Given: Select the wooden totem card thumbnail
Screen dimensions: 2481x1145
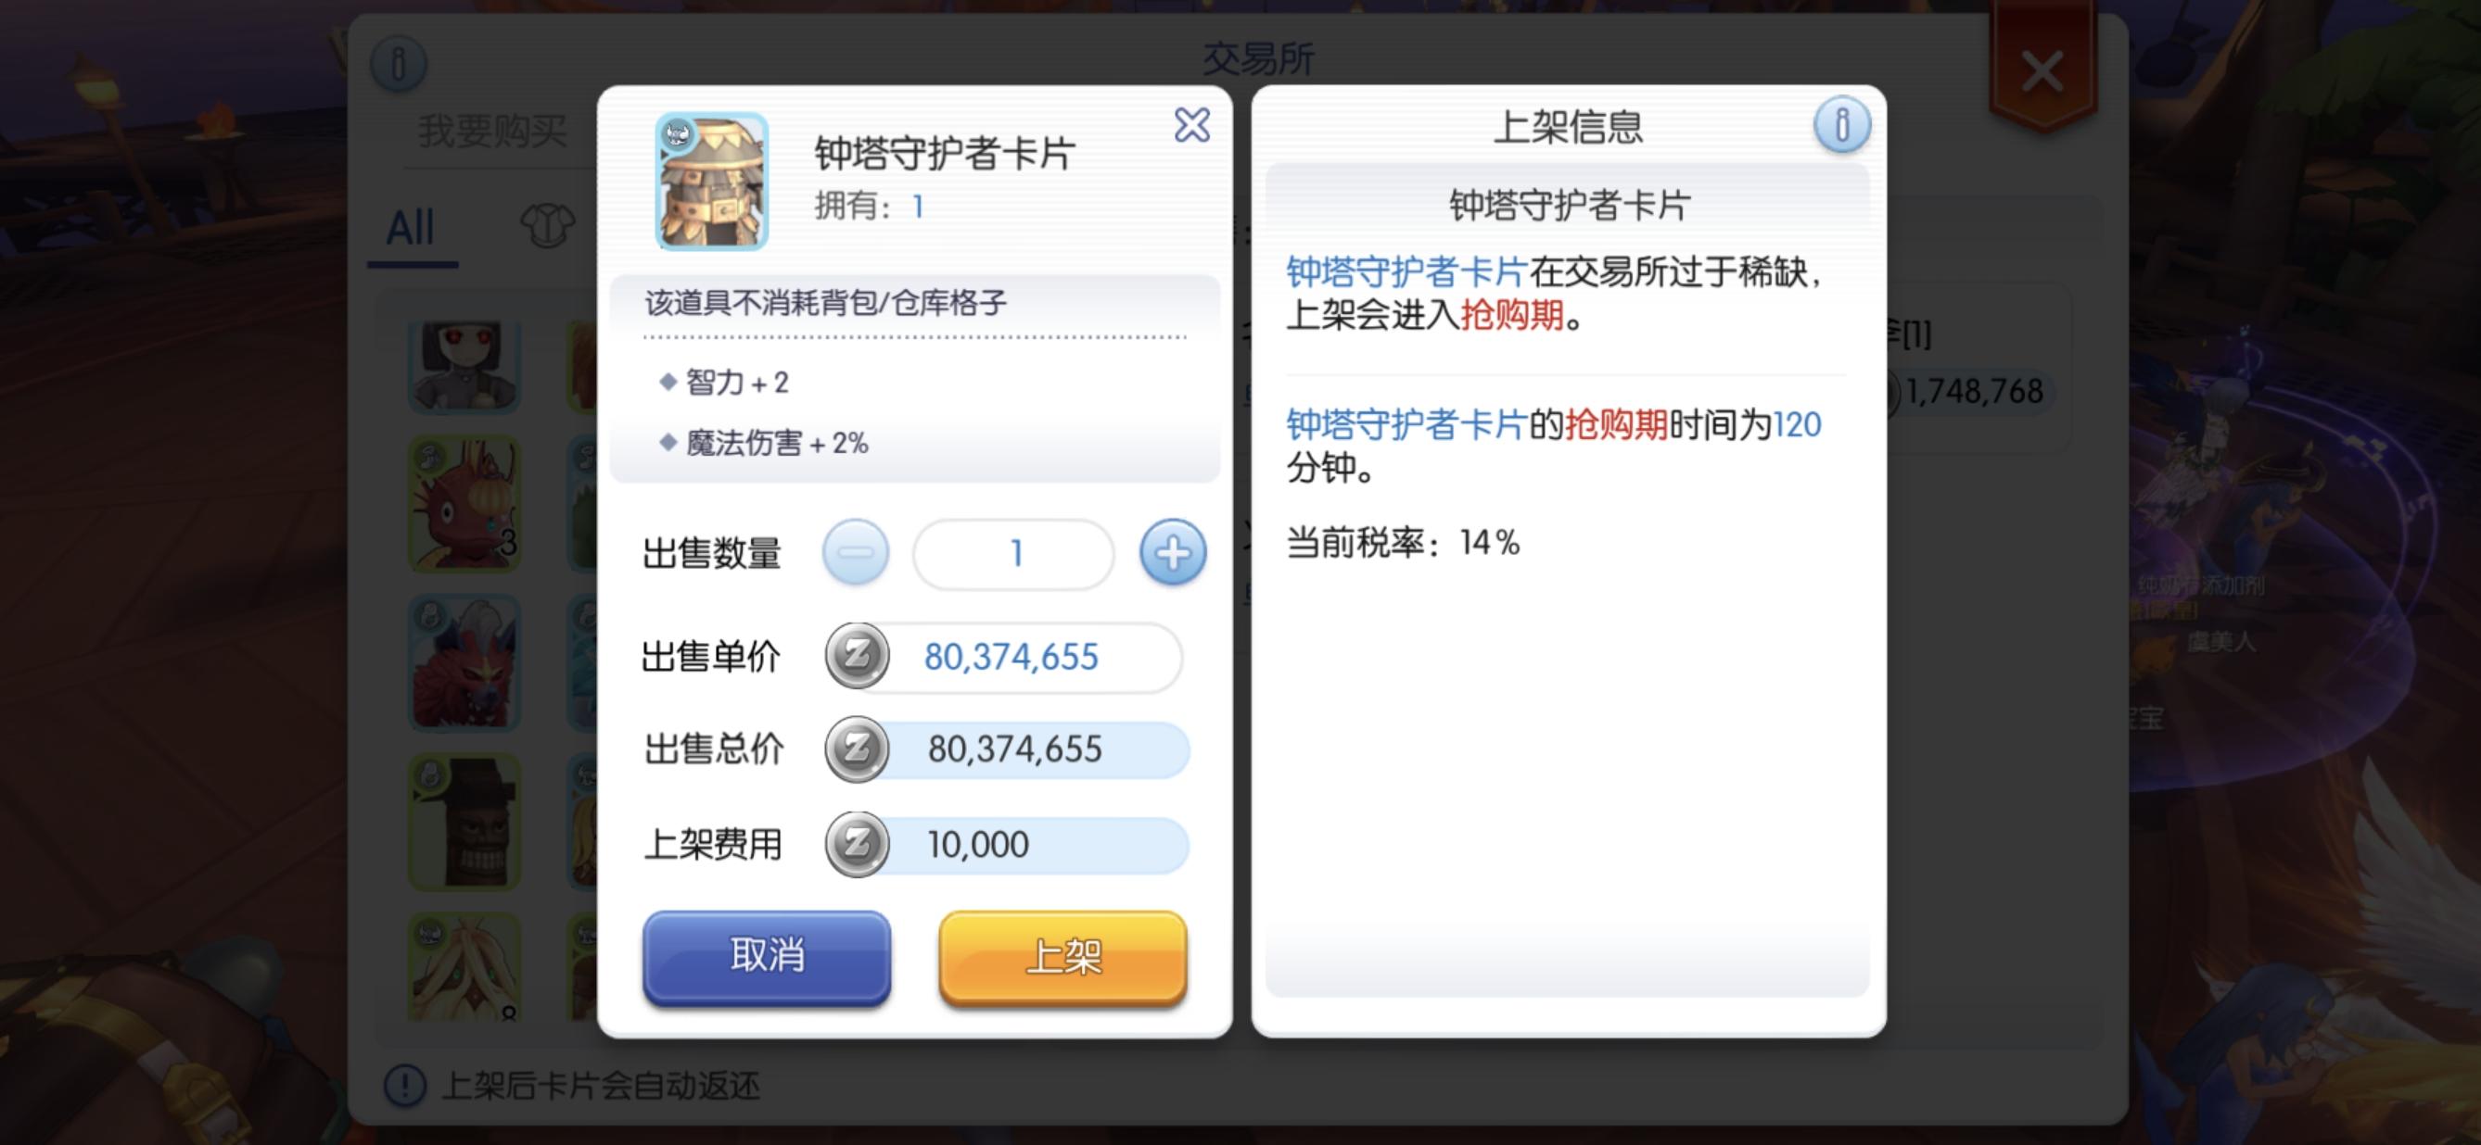Looking at the screenshot, I should [465, 821].
